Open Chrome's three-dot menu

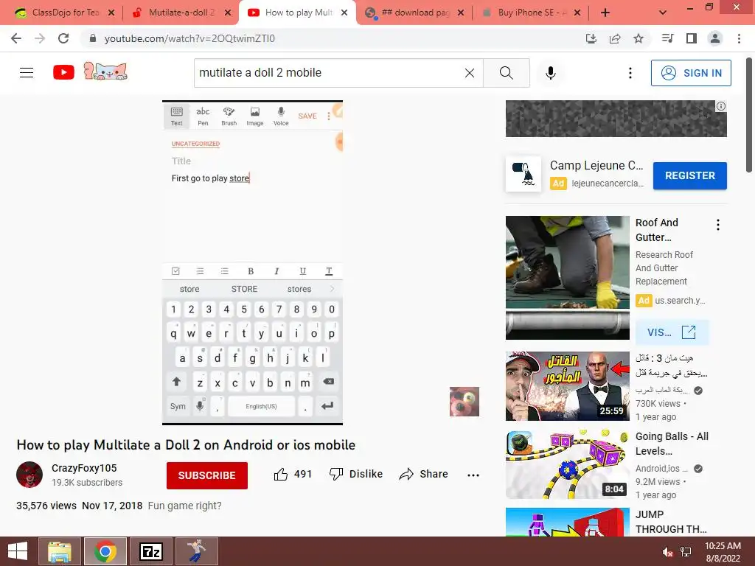click(739, 38)
